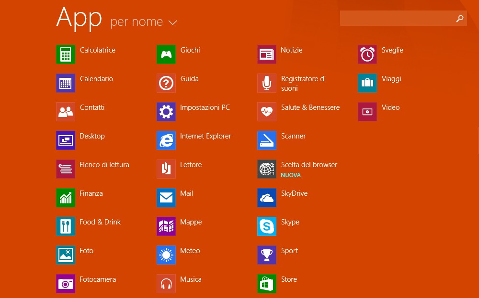Open the Sveglie alarm clock icon
Image resolution: width=479 pixels, height=298 pixels.
click(367, 54)
